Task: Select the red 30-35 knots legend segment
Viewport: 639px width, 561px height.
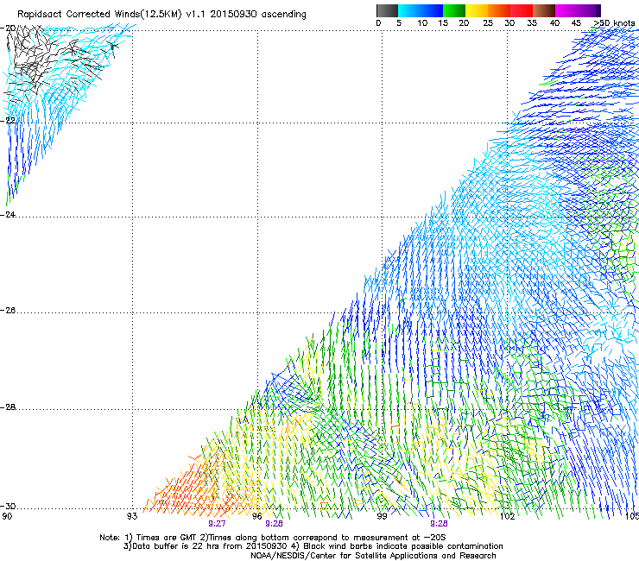Action: [522, 10]
